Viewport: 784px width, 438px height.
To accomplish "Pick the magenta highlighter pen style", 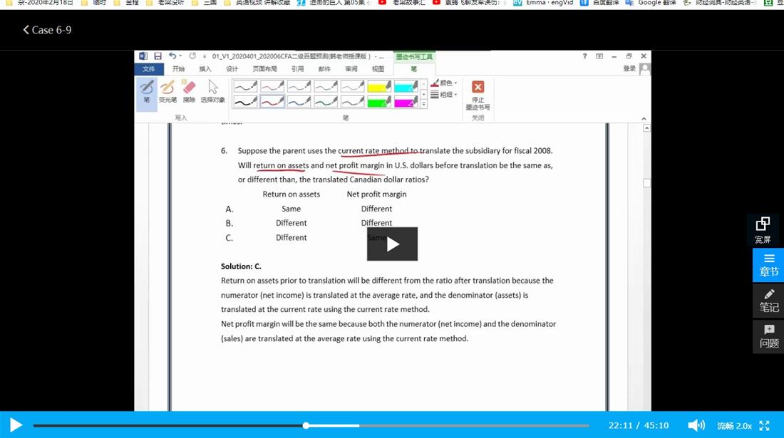I will tap(406, 101).
